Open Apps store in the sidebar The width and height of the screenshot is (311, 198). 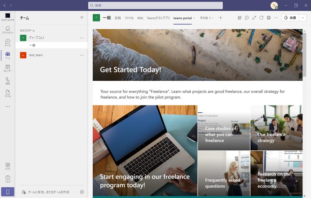click(8, 166)
